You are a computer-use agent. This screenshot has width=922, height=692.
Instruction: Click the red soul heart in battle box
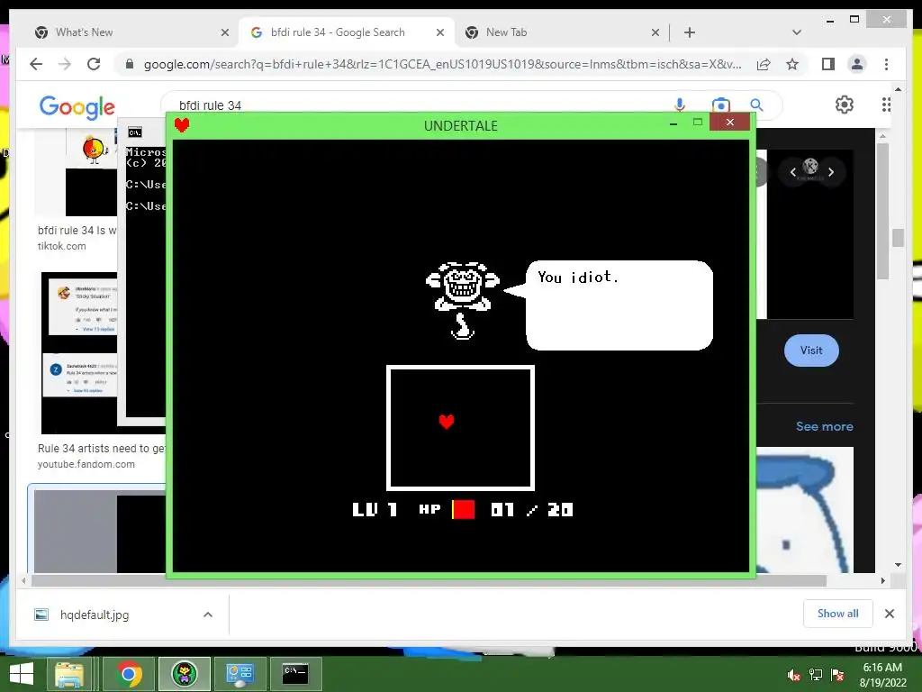447,422
